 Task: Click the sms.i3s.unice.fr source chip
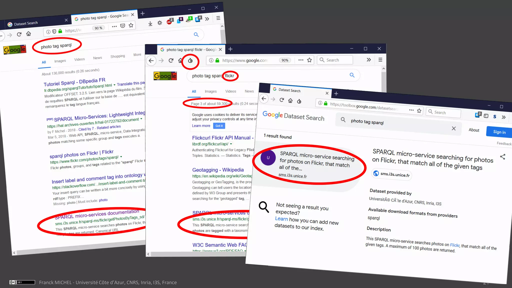click(391, 174)
